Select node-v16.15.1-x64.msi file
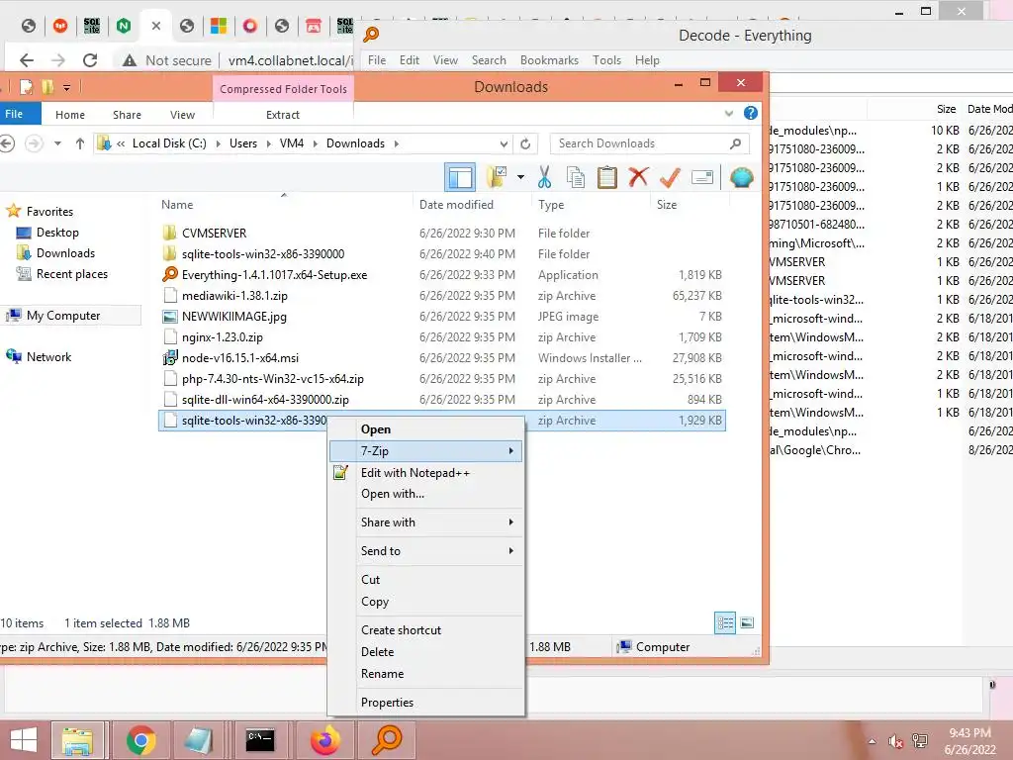The width and height of the screenshot is (1013, 760). tap(239, 358)
